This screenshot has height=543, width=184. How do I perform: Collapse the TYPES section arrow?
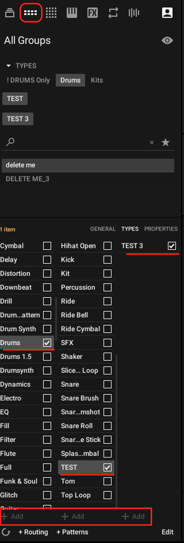[9, 66]
